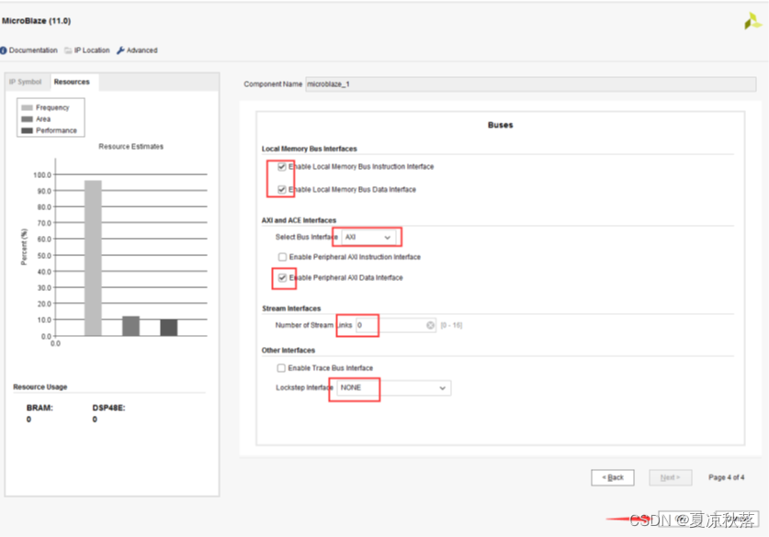Click the Back button
Image resolution: width=769 pixels, height=537 pixels.
(613, 477)
